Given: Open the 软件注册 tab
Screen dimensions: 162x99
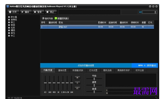Looking at the screenshot, I should coord(140,70).
